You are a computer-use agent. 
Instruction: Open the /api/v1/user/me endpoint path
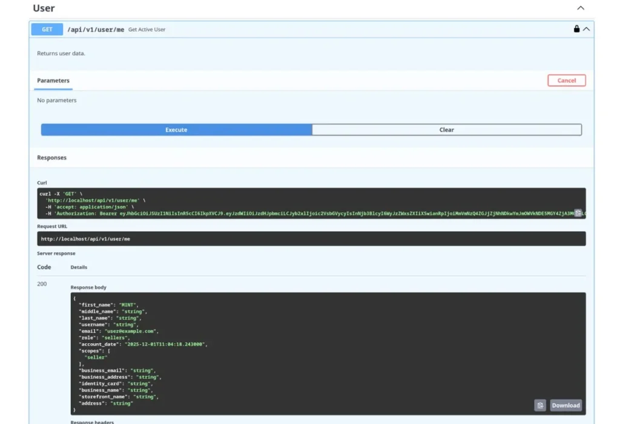(96, 30)
